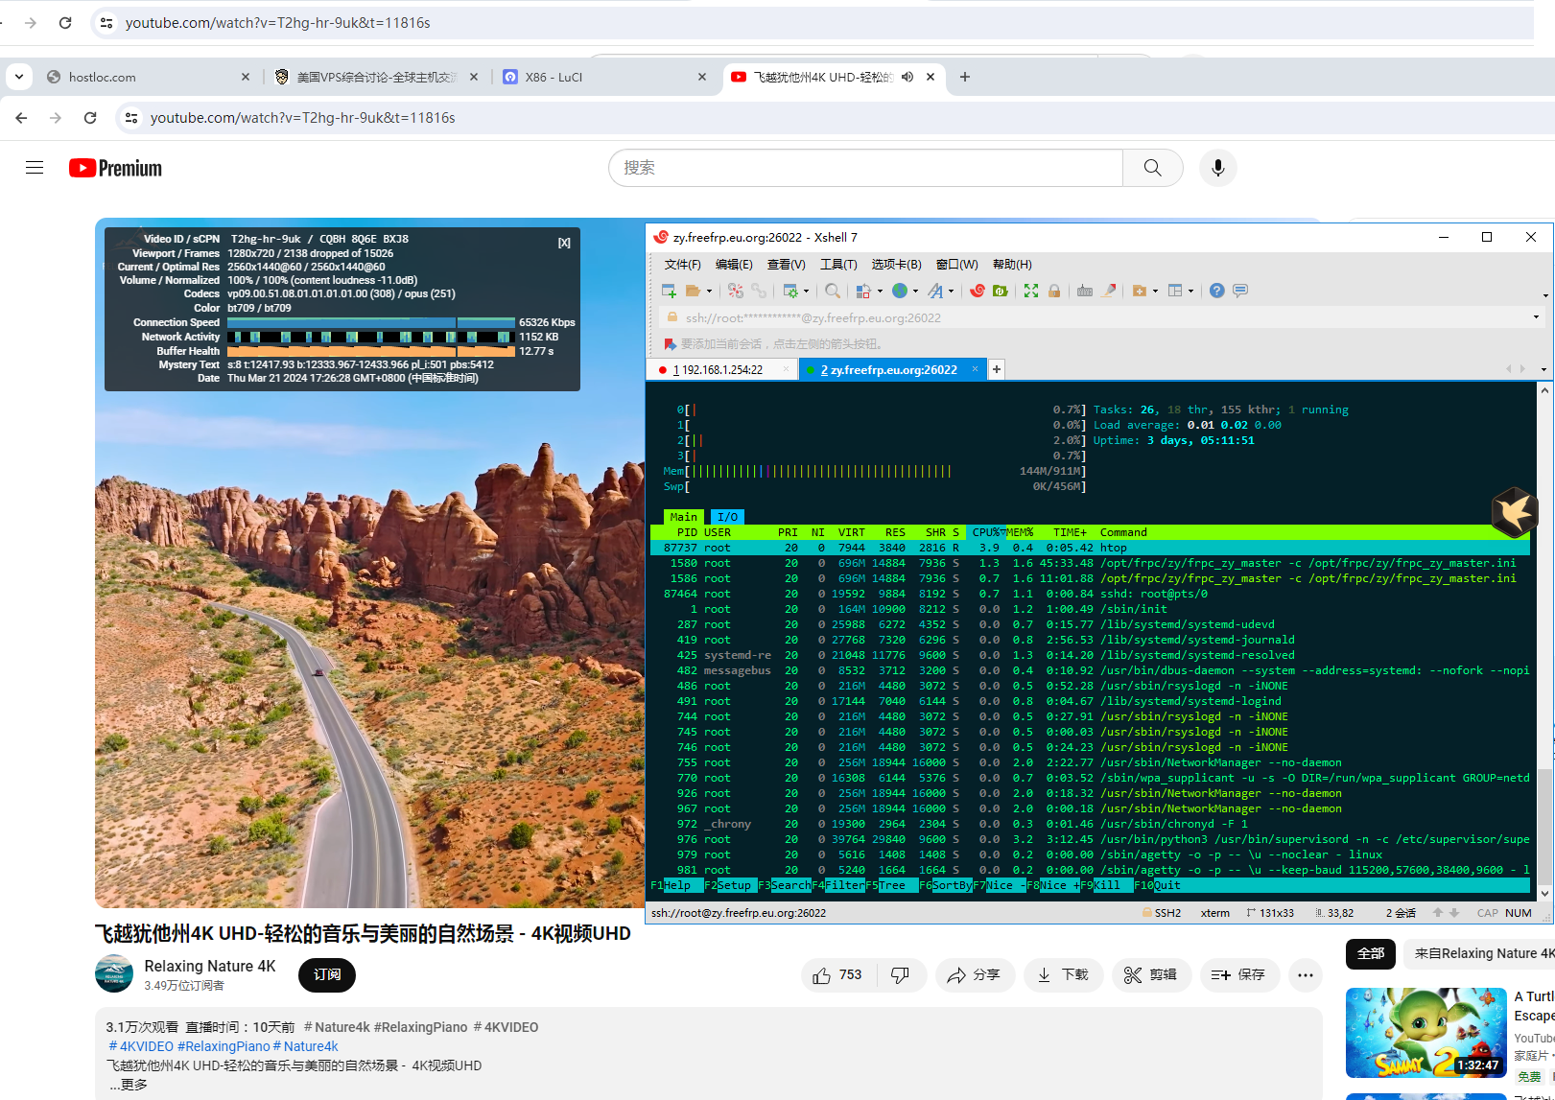
Task: Click the font 'A' icon in Xshell toolbar
Action: [x=935, y=291]
